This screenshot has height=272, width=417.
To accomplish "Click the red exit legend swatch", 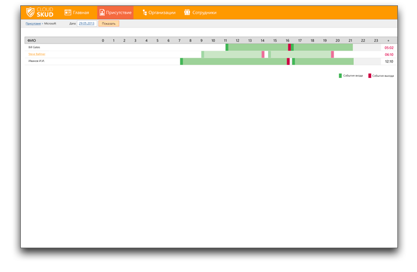I will 369,76.
